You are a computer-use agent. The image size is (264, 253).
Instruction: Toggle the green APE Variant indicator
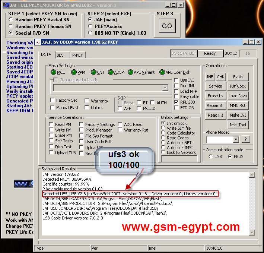pos(130,72)
